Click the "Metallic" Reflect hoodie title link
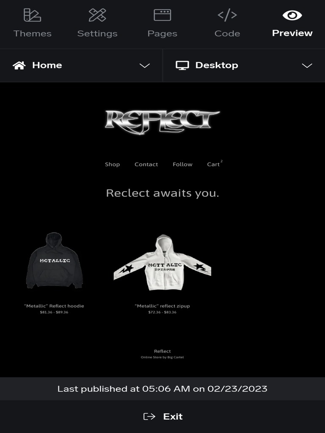 (x=54, y=306)
